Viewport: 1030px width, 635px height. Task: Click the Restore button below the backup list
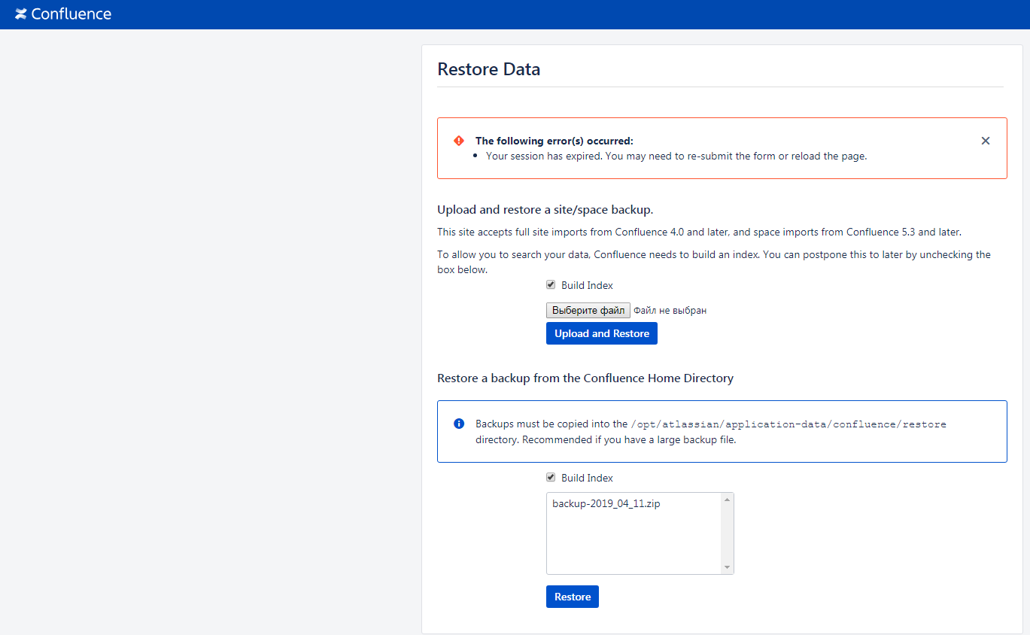point(573,597)
